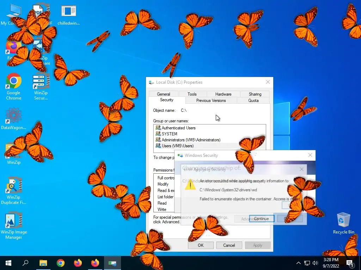Launch WinZip Image Manager shortcut
This screenshot has width=361, height=270.
tap(14, 226)
